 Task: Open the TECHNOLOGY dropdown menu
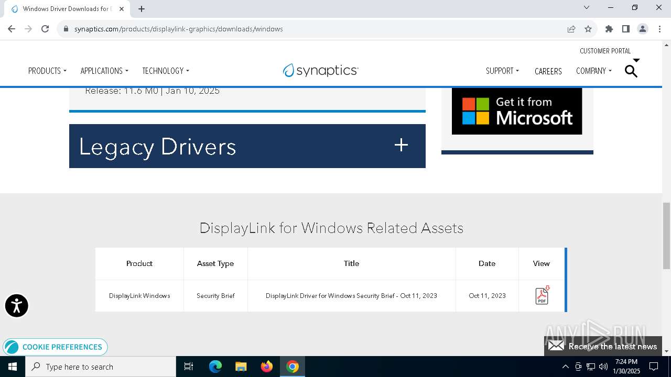pos(166,71)
